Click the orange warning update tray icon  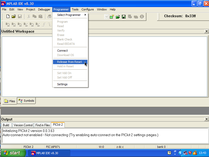195,153
